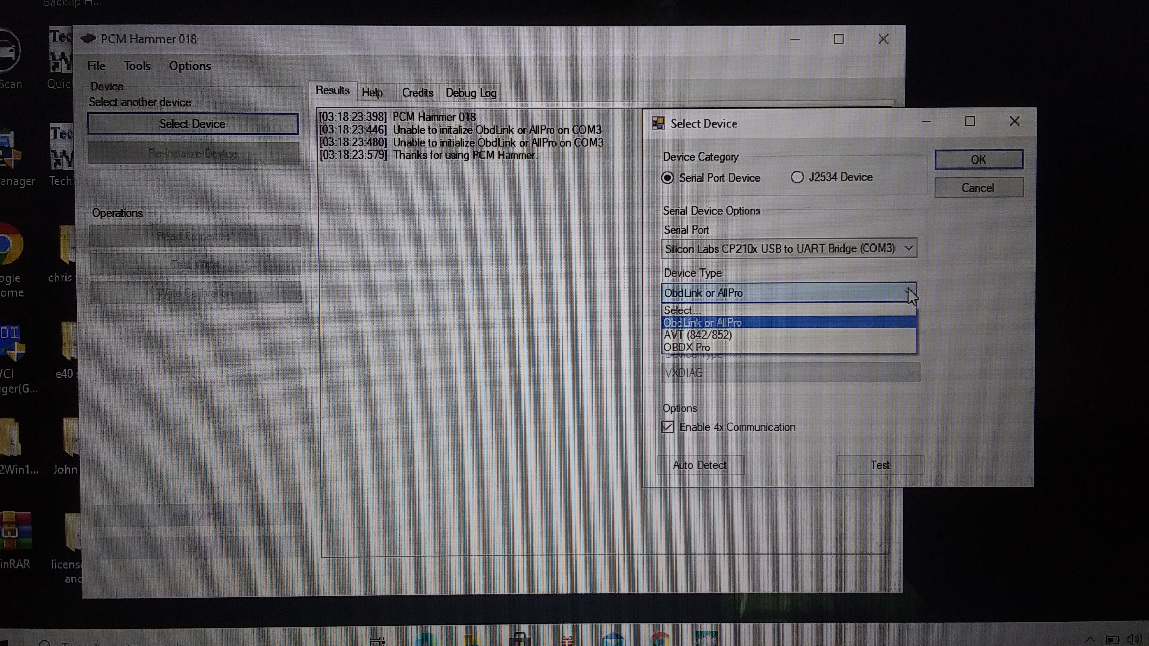1149x646 pixels.
Task: Switch to the Help tab
Action: pyautogui.click(x=372, y=93)
